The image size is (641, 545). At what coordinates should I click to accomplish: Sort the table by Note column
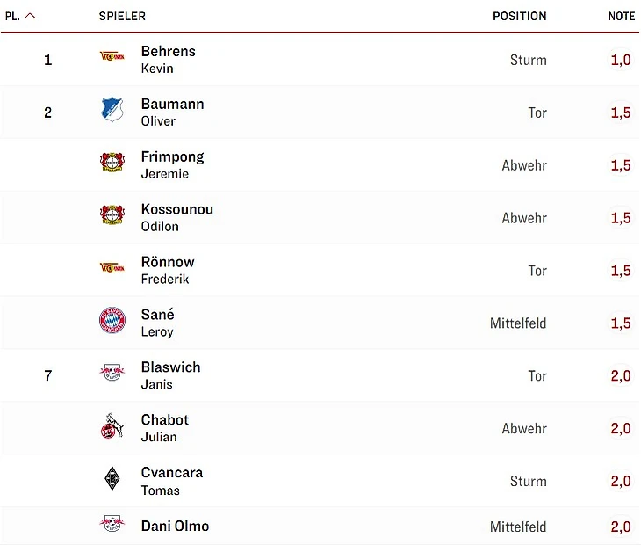[x=621, y=16]
